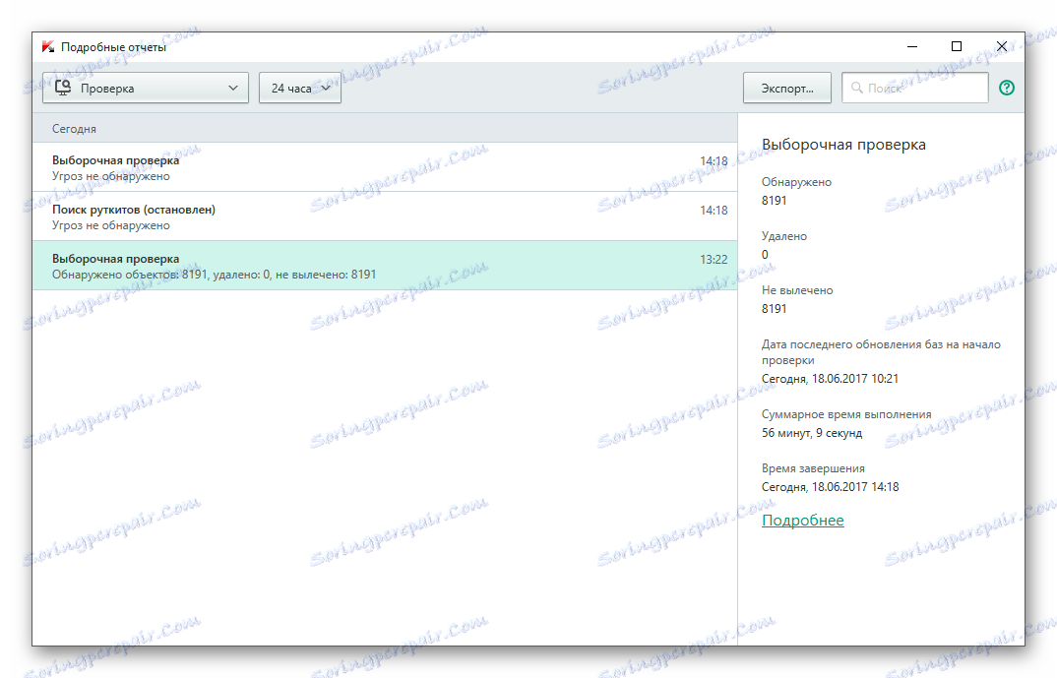Maximize the Подробные отчеты window
The width and height of the screenshot is (1057, 678).
pyautogui.click(x=956, y=46)
